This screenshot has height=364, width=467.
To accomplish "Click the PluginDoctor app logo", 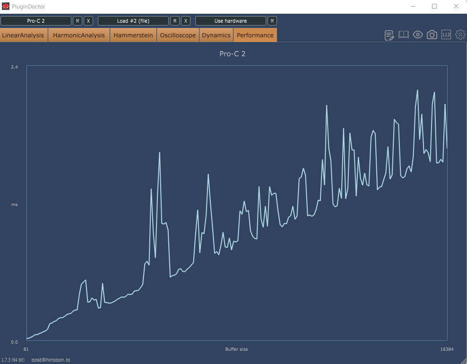I will (5, 6).
